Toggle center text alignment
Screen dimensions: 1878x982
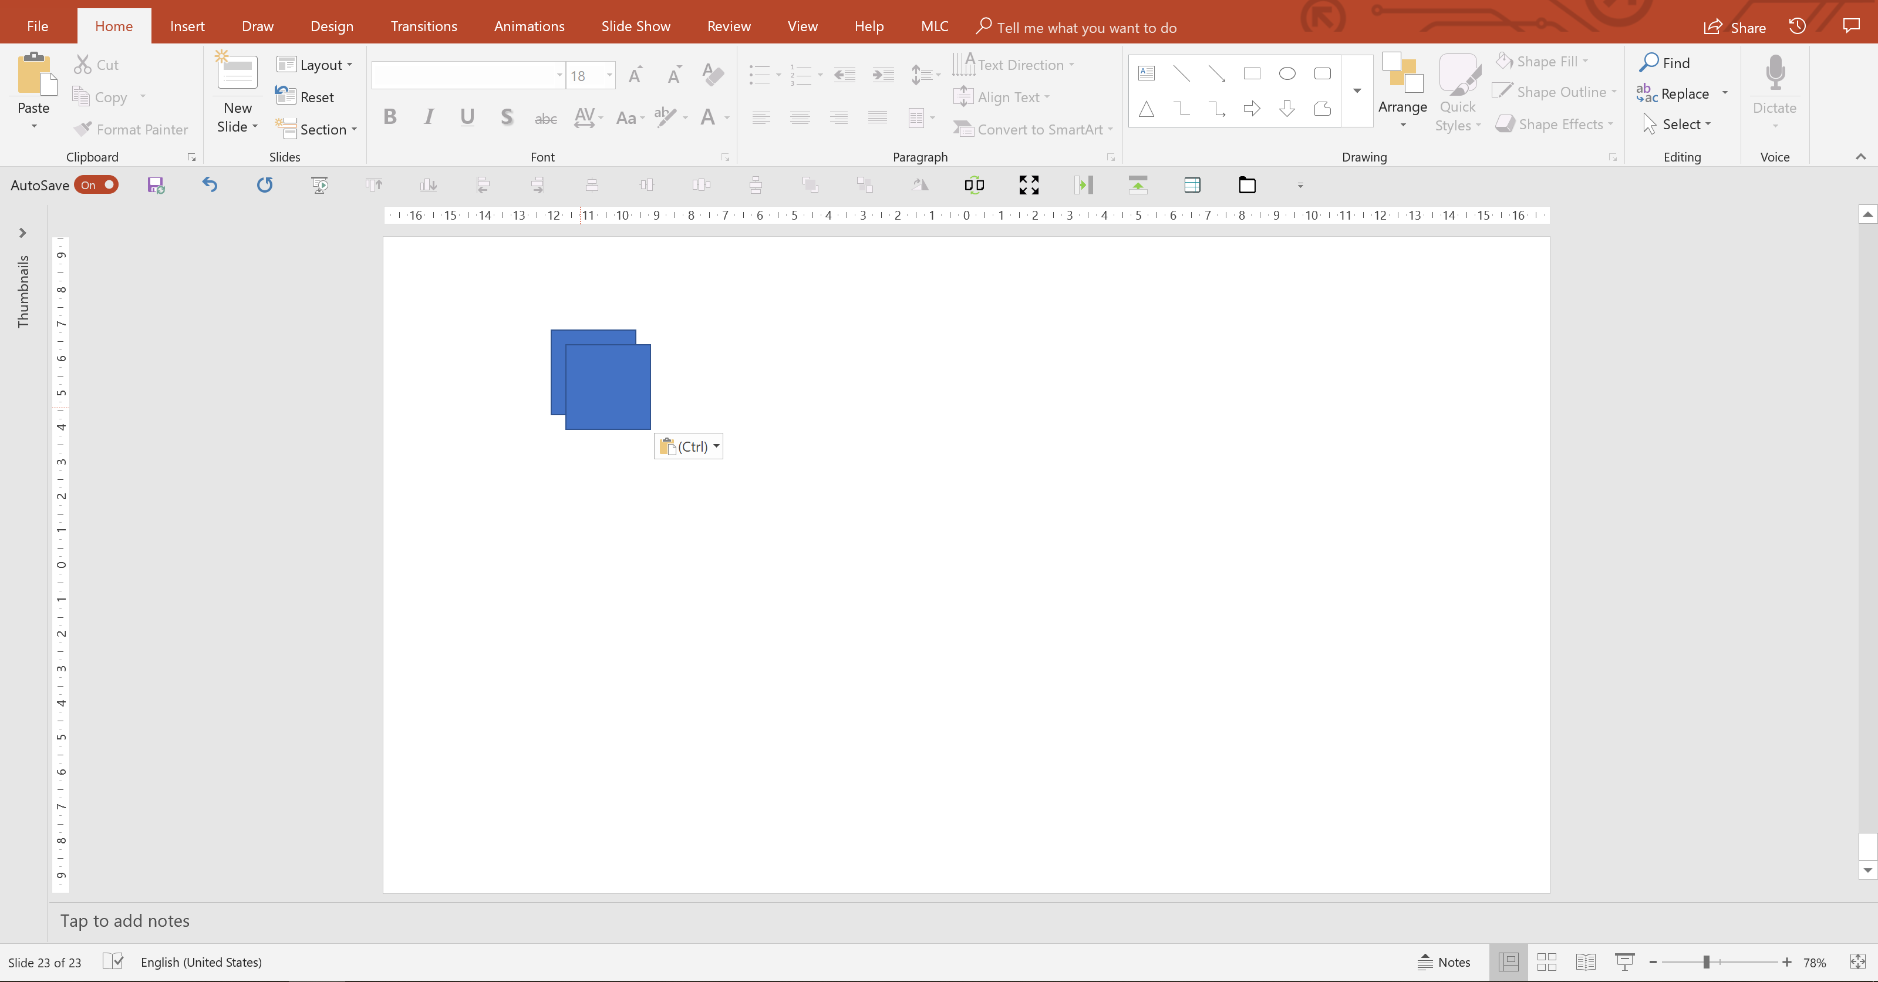(x=800, y=117)
